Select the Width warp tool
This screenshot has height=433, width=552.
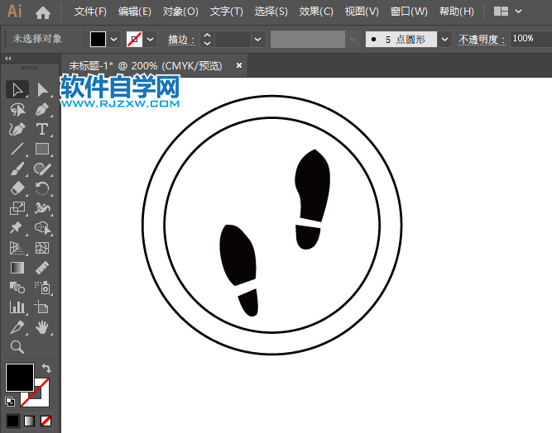(x=42, y=208)
